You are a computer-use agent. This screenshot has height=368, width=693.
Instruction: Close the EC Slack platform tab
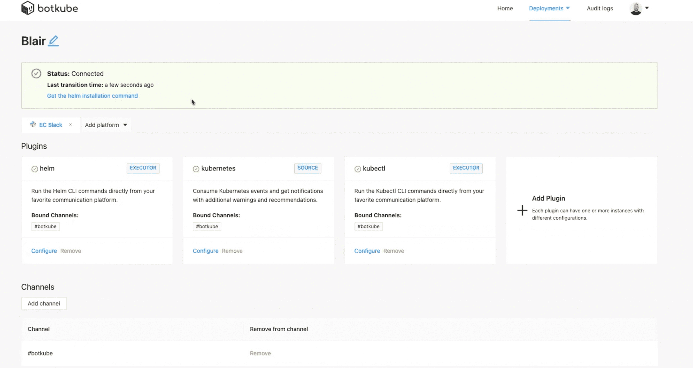click(71, 125)
